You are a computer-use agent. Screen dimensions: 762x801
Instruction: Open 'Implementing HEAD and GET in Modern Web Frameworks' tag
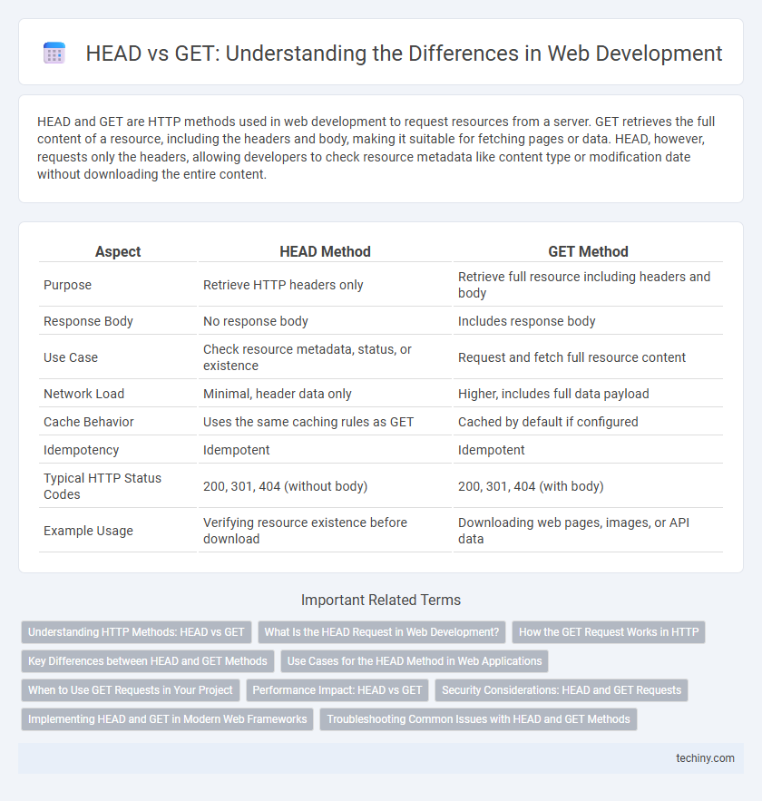pyautogui.click(x=168, y=719)
